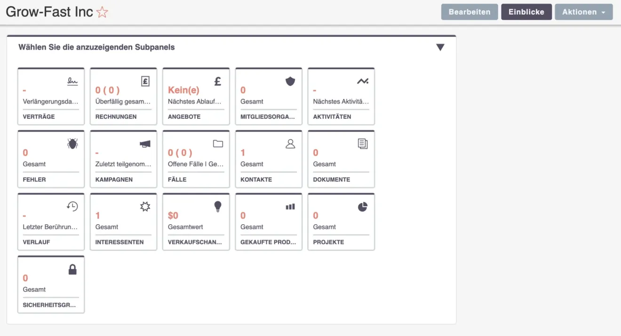Select the Rechnungen invoice icon
621x336 pixels.
(145, 81)
